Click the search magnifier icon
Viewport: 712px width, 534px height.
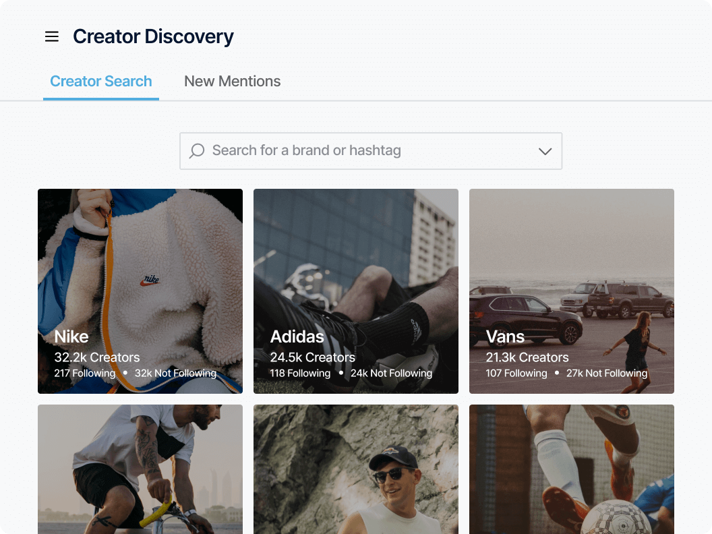(x=197, y=151)
